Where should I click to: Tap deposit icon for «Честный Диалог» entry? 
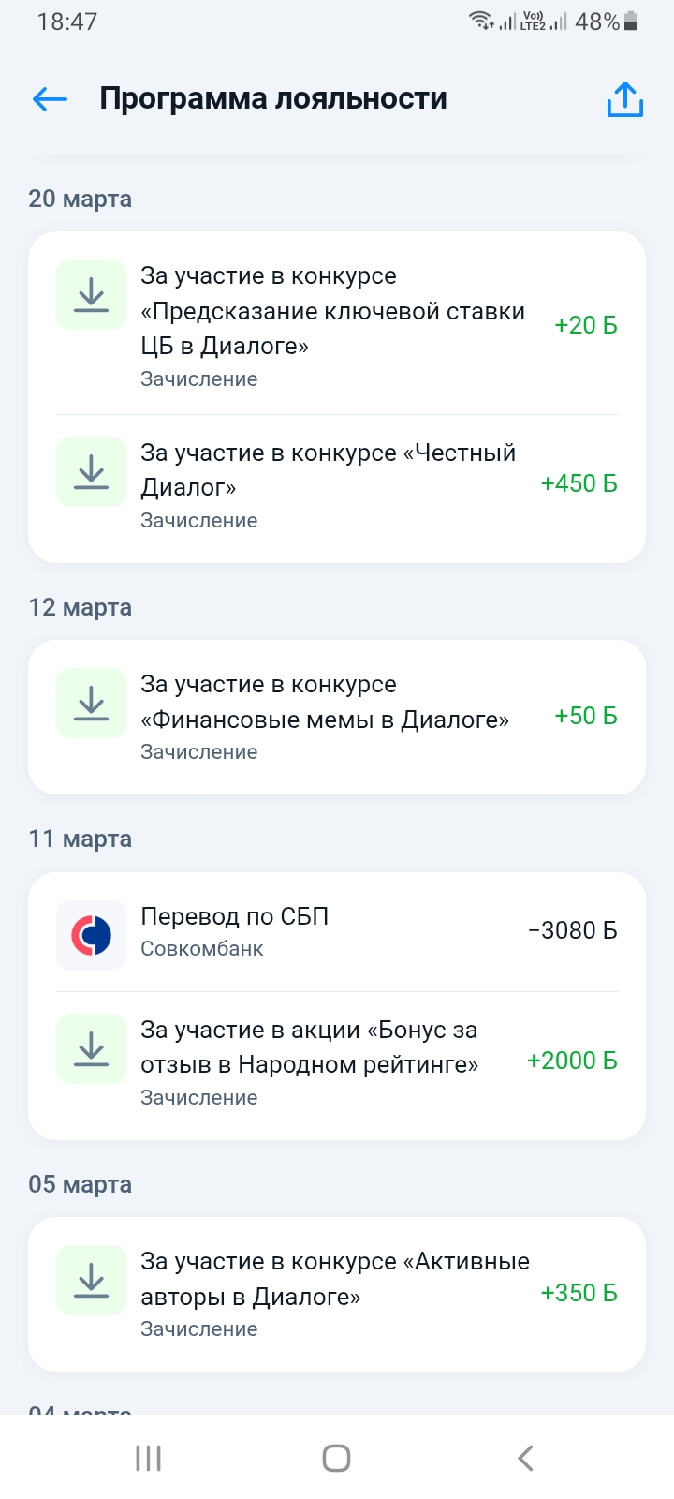(x=91, y=471)
